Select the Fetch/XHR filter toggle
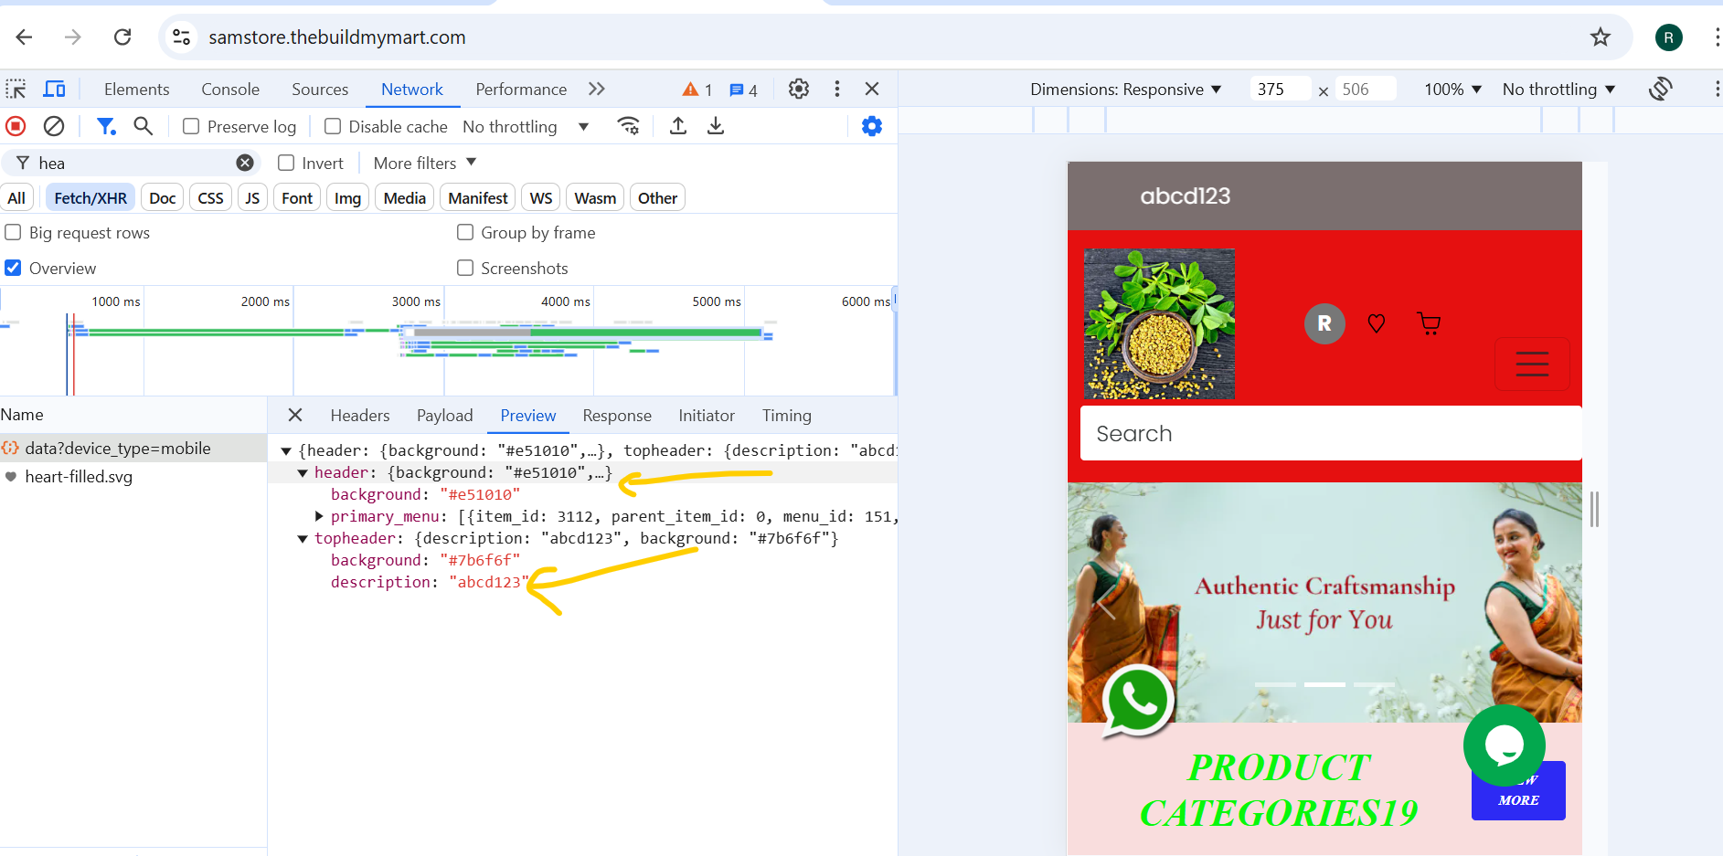The width and height of the screenshot is (1723, 856). pos(90,198)
